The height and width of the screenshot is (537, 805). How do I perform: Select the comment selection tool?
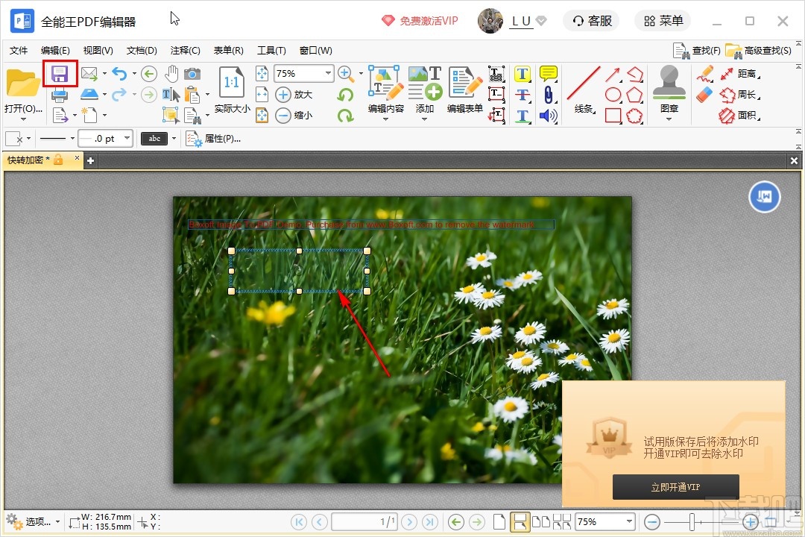(x=171, y=115)
